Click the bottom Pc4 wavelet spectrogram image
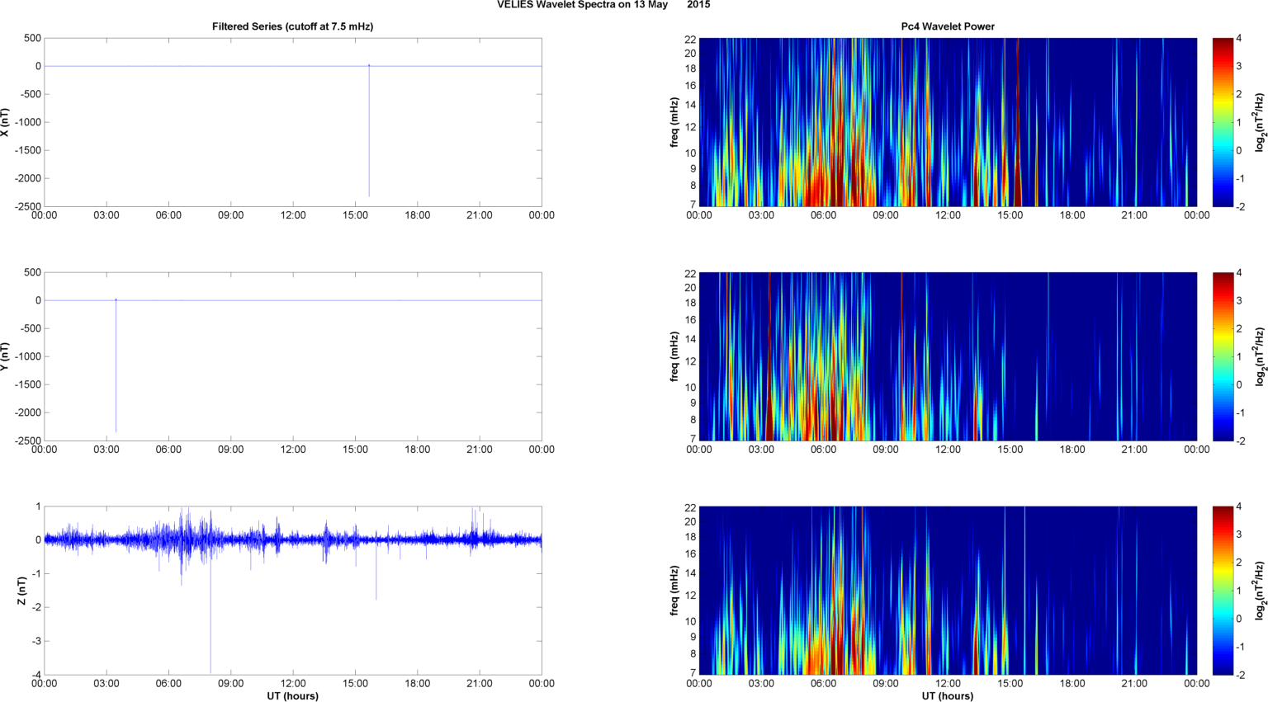The image size is (1268, 702). [947, 591]
